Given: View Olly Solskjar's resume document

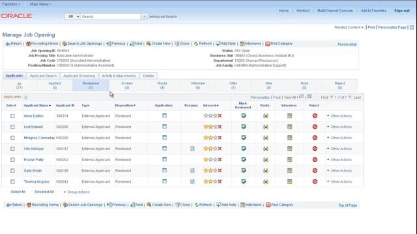Looking at the screenshot, I should (192, 149).
